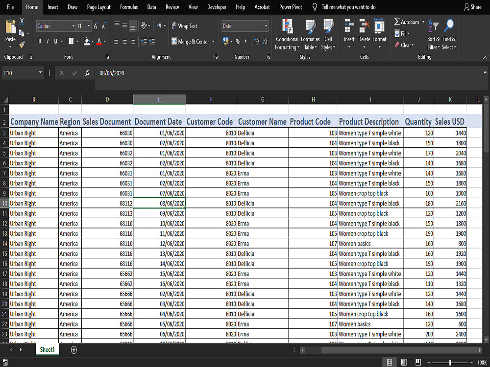Click Format as Table icon
This screenshot has height=367, width=490.
310,26
